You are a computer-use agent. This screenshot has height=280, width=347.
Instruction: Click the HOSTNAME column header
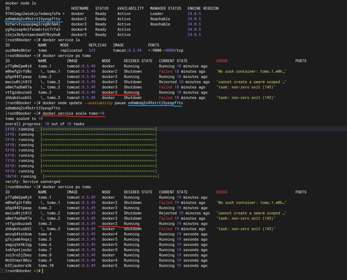80,8
